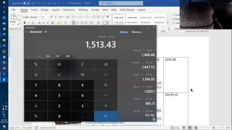Viewport: 232px width, 130px height.
Task: Click the Calculator backspace key
Action: (x=105, y=64)
